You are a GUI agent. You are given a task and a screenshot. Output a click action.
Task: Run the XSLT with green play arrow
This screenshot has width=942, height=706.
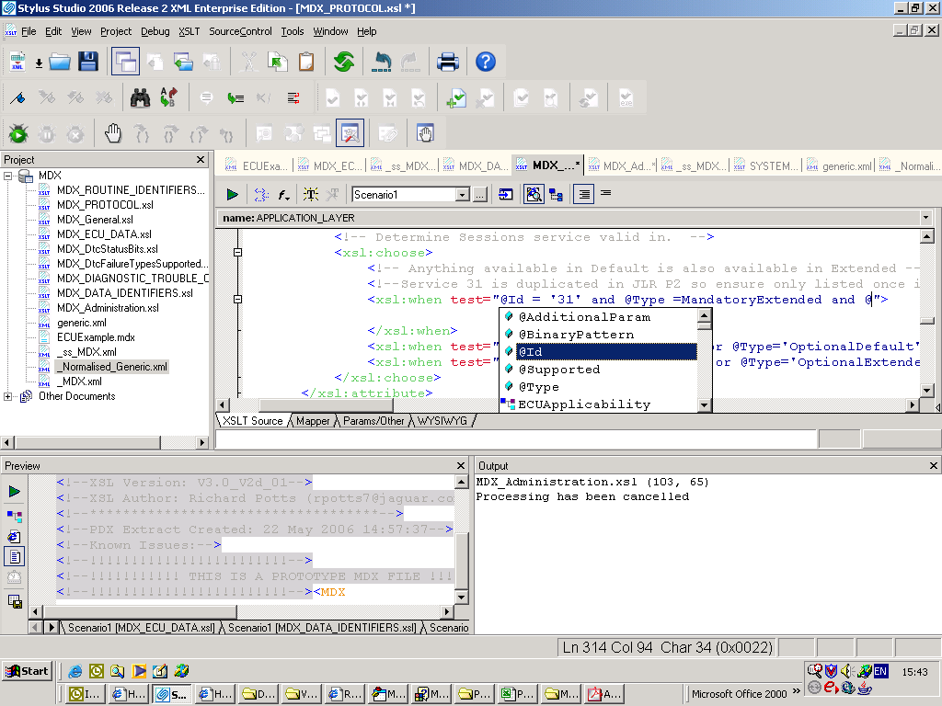[x=232, y=194]
